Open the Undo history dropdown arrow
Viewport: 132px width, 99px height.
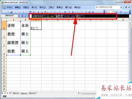pyautogui.click(x=57, y=12)
